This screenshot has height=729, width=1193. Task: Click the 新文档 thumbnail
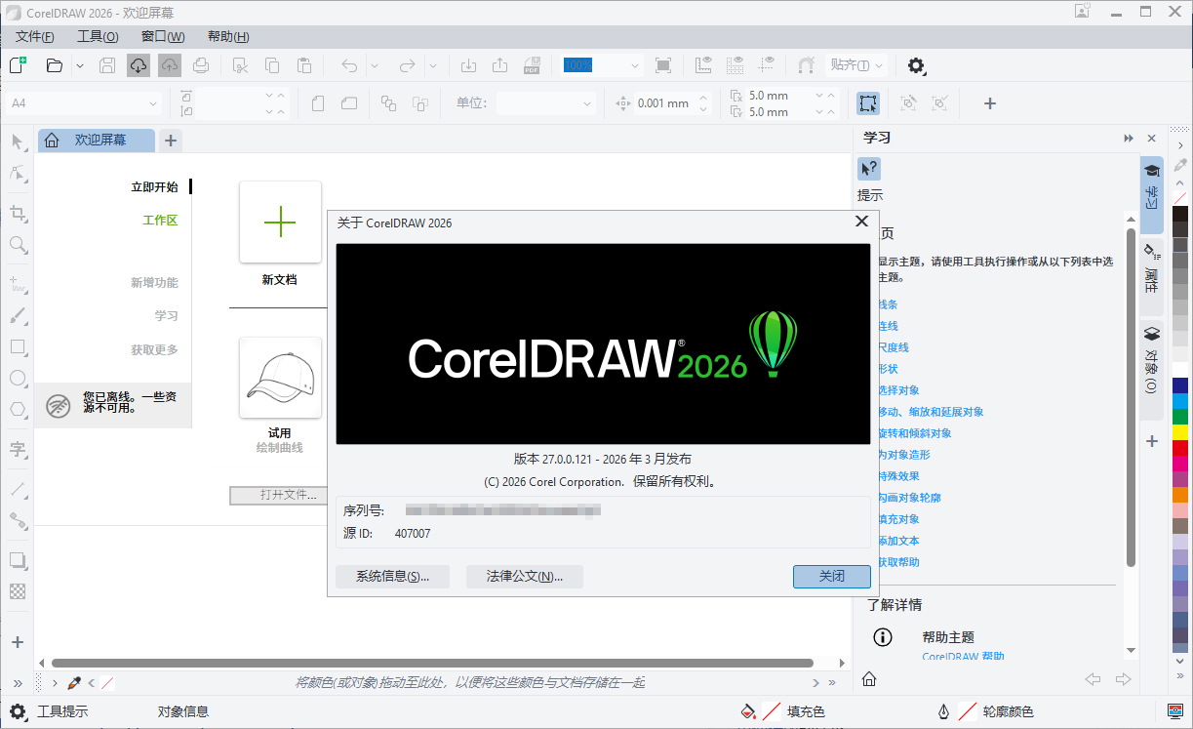coord(280,223)
